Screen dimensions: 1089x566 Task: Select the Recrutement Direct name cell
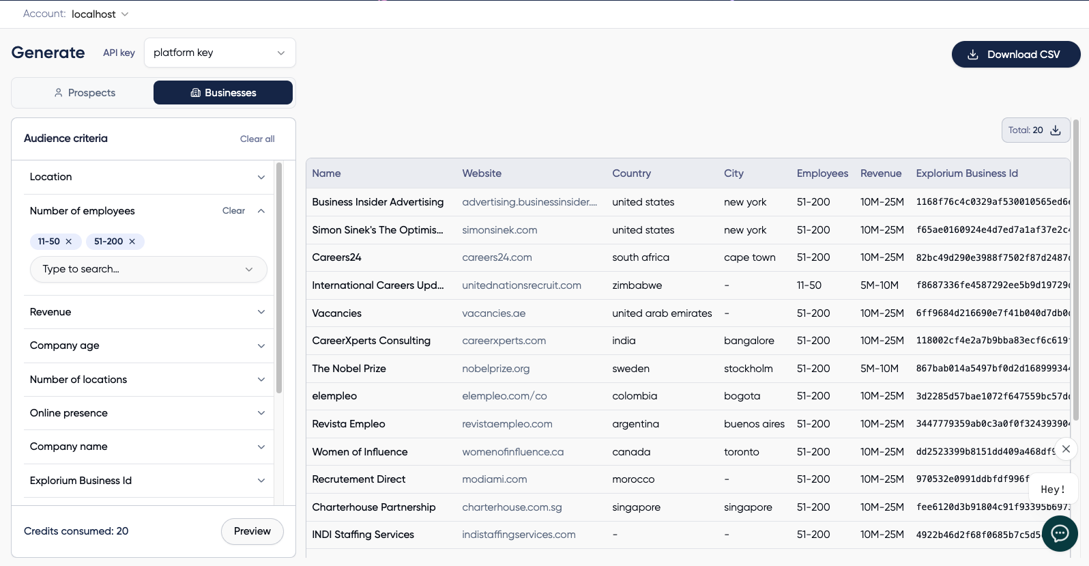point(358,479)
